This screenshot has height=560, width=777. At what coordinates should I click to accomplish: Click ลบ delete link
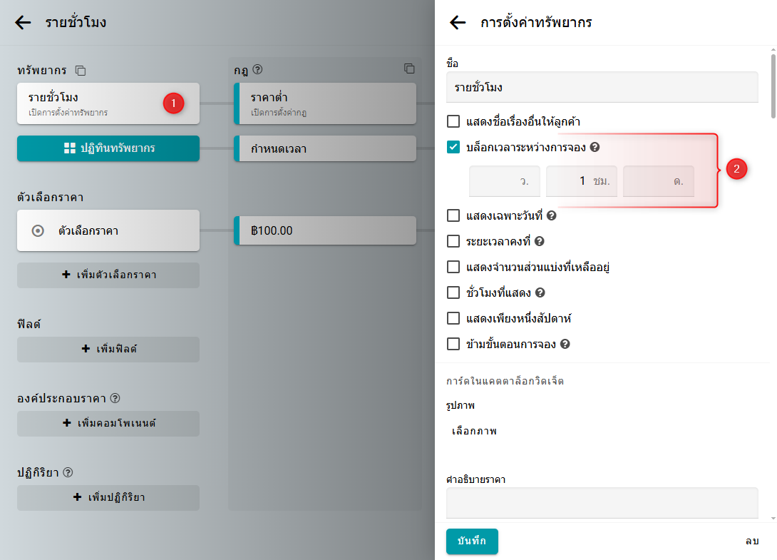tap(751, 541)
